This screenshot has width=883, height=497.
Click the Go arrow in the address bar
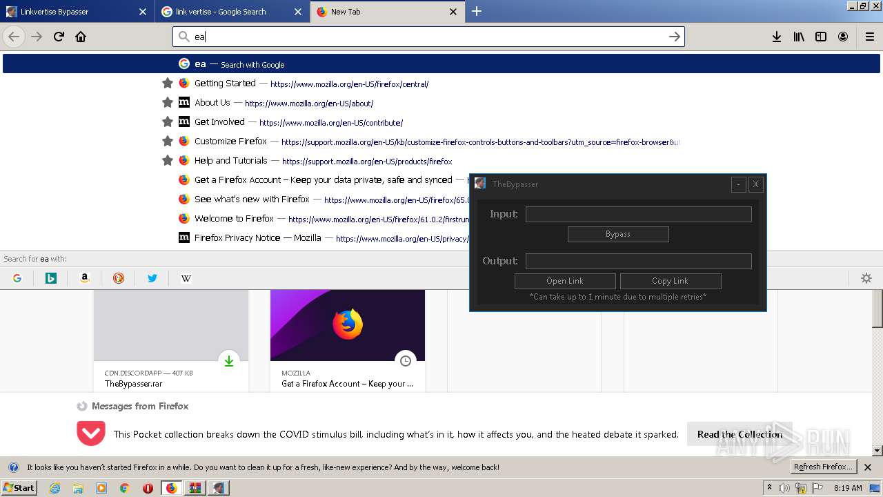pyautogui.click(x=675, y=37)
